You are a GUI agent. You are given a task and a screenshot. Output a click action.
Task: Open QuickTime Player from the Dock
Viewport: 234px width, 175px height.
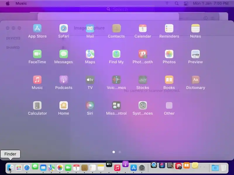click(x=154, y=165)
